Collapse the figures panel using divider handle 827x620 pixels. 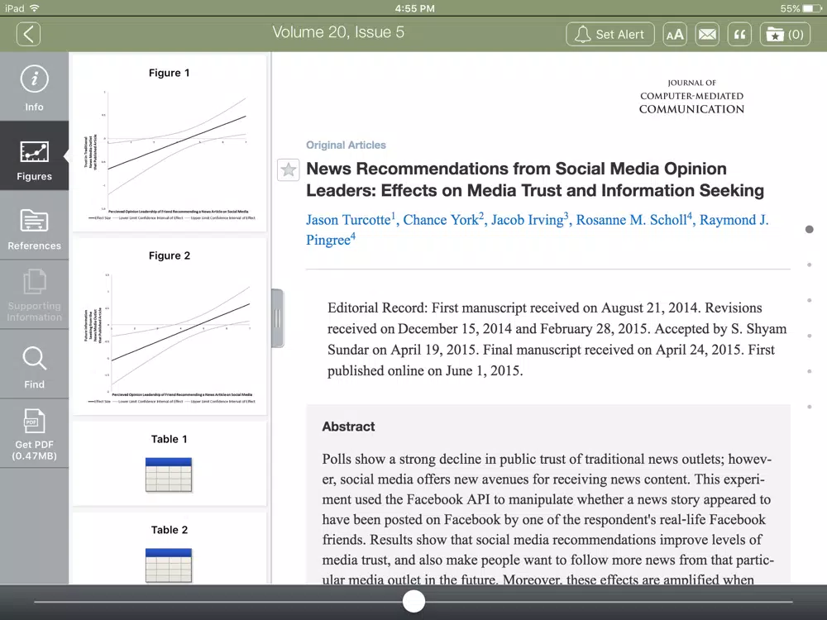pos(277,318)
